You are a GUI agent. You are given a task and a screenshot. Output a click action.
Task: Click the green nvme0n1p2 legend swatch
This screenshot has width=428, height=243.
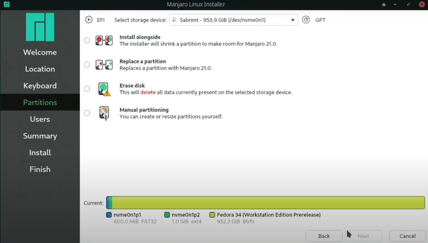point(167,215)
